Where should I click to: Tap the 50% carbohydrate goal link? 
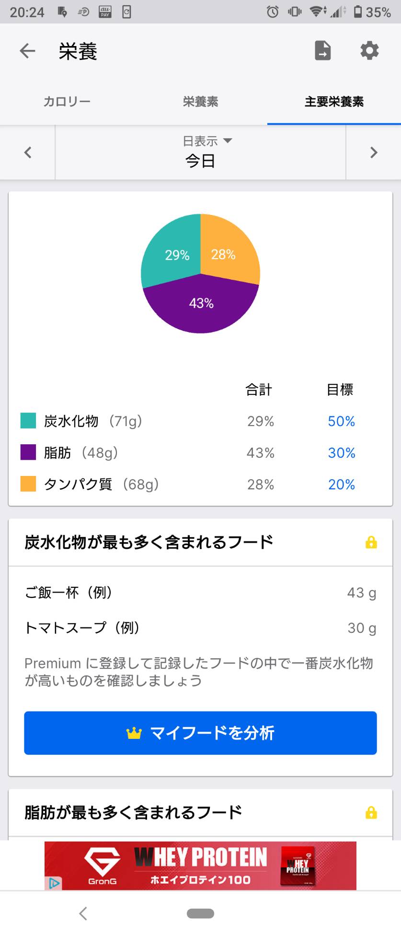341,421
